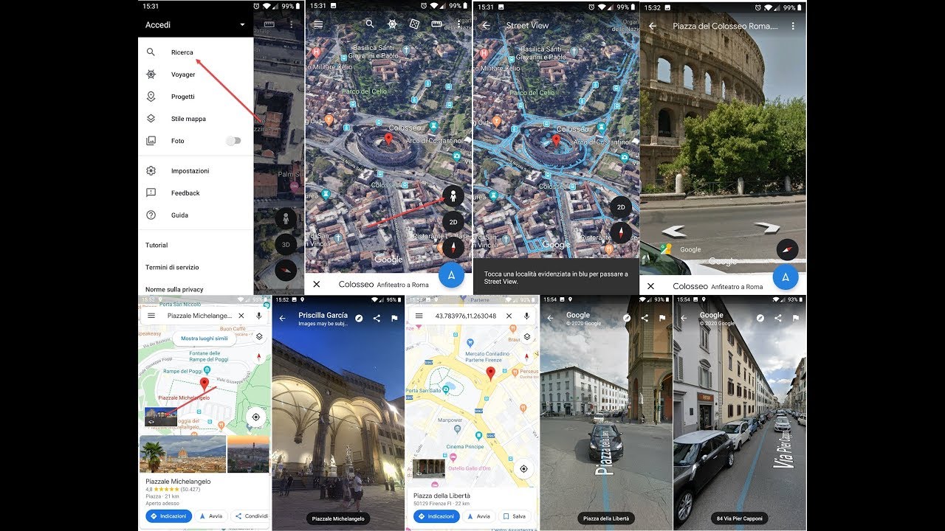
Task: Tap the right navigation arrow near Colosseum
Action: pyautogui.click(x=767, y=227)
